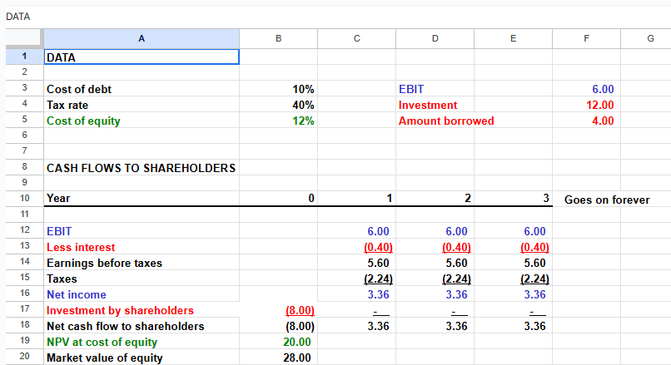Select the DATA sheet label at top
The image size is (671, 365).
[17, 16]
